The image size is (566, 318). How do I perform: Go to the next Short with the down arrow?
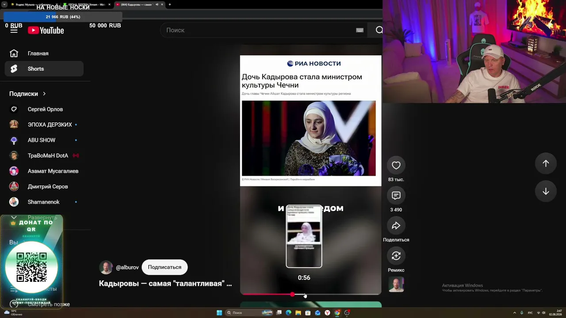[546, 191]
